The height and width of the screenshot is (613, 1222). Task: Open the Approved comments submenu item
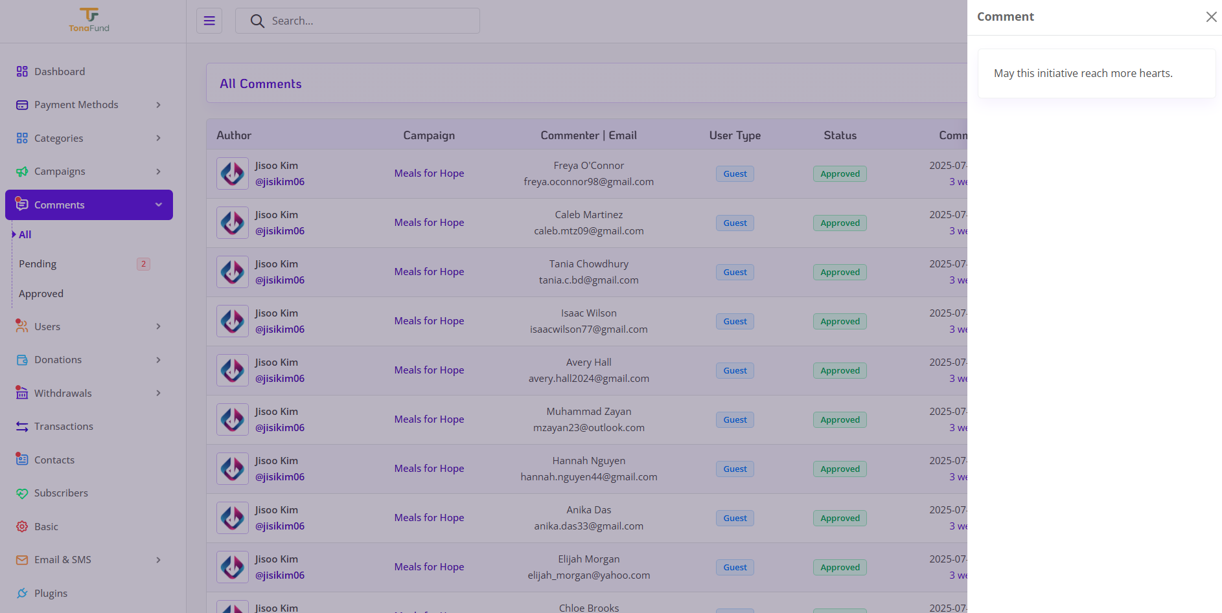[41, 294]
